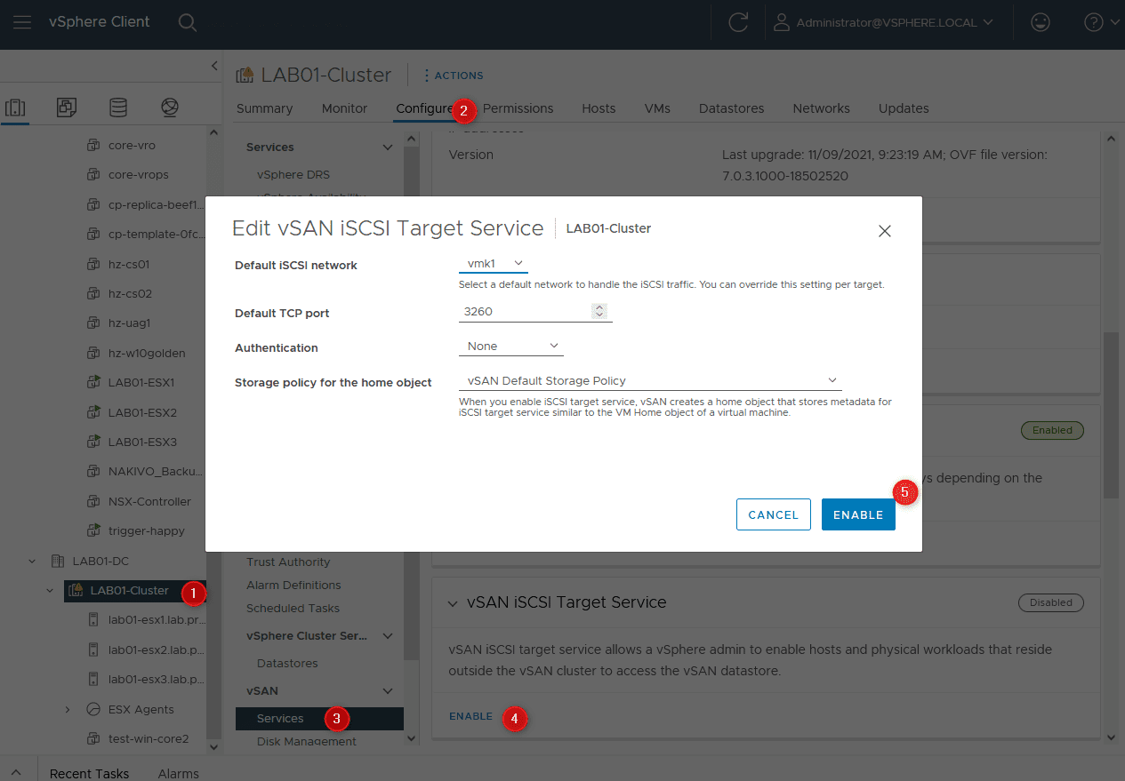Click the main content pane vertical scrollbar thumb
The image size is (1125, 781).
pyautogui.click(x=1111, y=415)
